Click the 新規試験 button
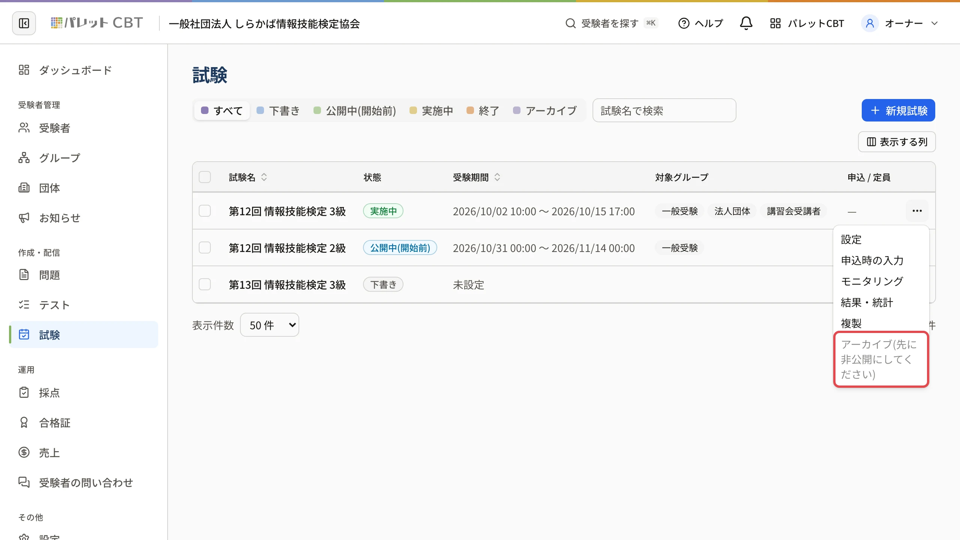Viewport: 960px width, 540px height. [898, 110]
